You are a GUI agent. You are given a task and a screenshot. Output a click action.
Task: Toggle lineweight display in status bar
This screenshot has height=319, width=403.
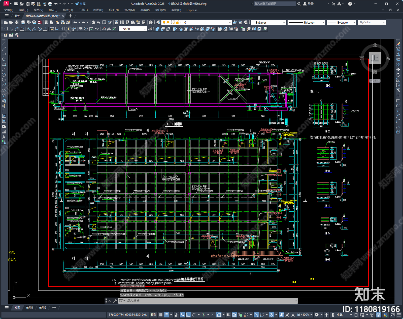point(228,315)
